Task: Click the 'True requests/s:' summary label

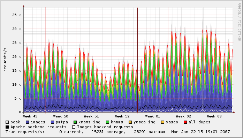Action: coord(25,132)
